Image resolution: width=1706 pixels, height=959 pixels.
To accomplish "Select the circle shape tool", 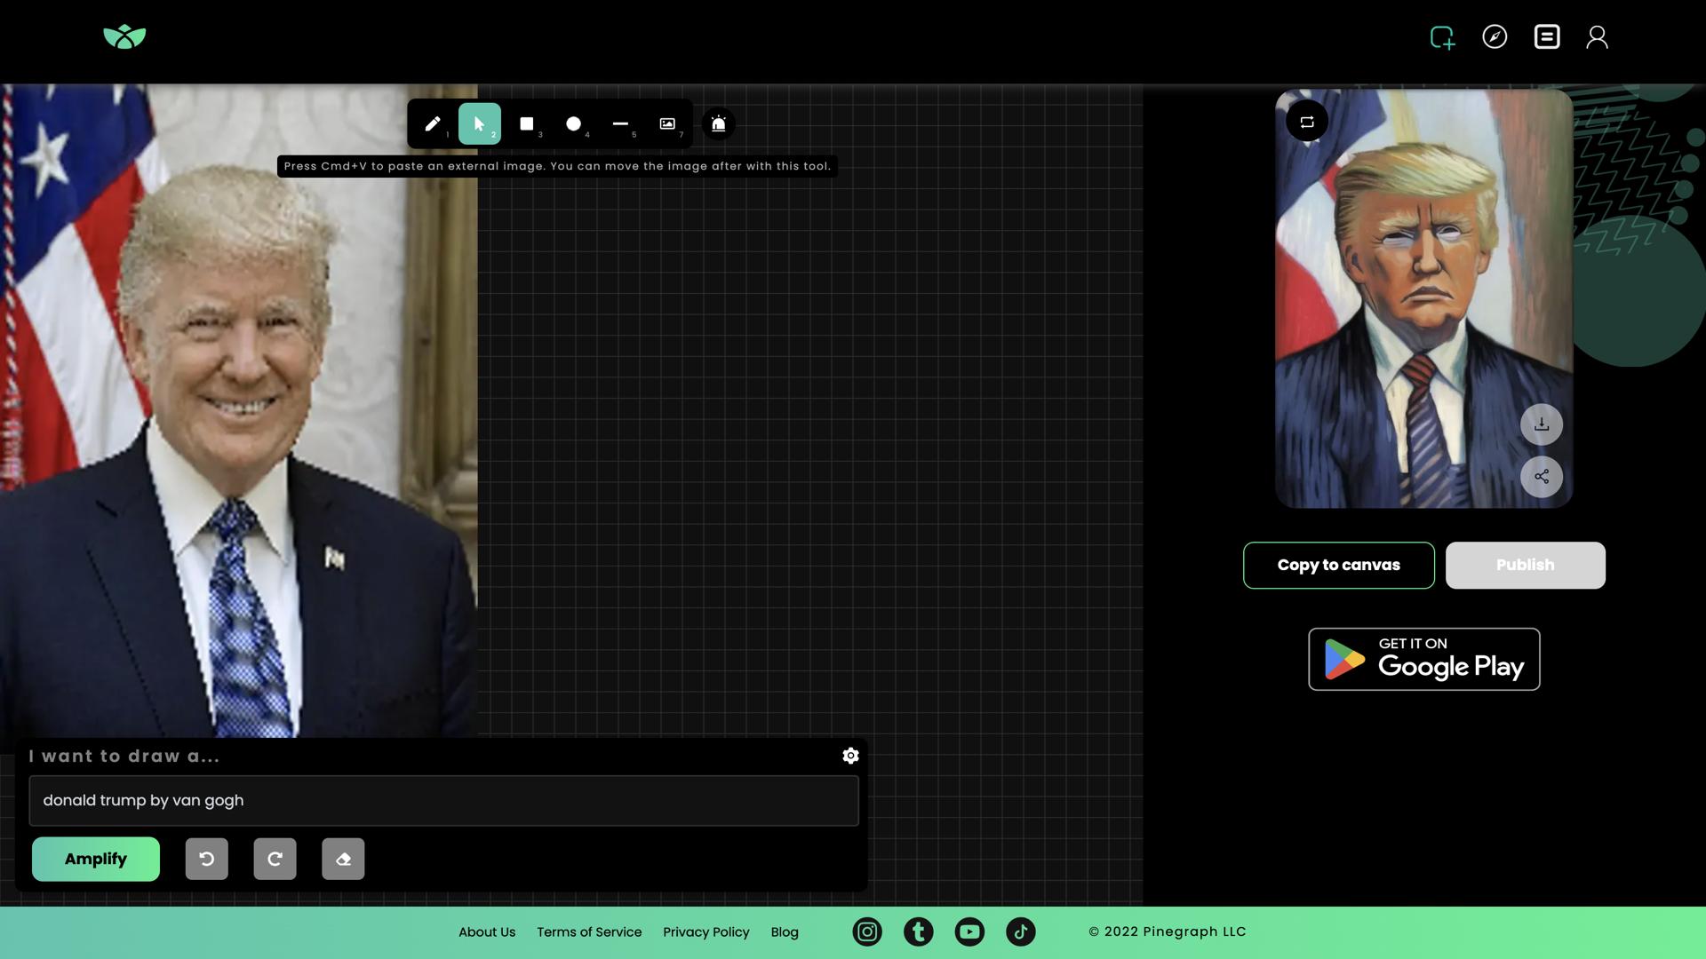I will (x=573, y=123).
